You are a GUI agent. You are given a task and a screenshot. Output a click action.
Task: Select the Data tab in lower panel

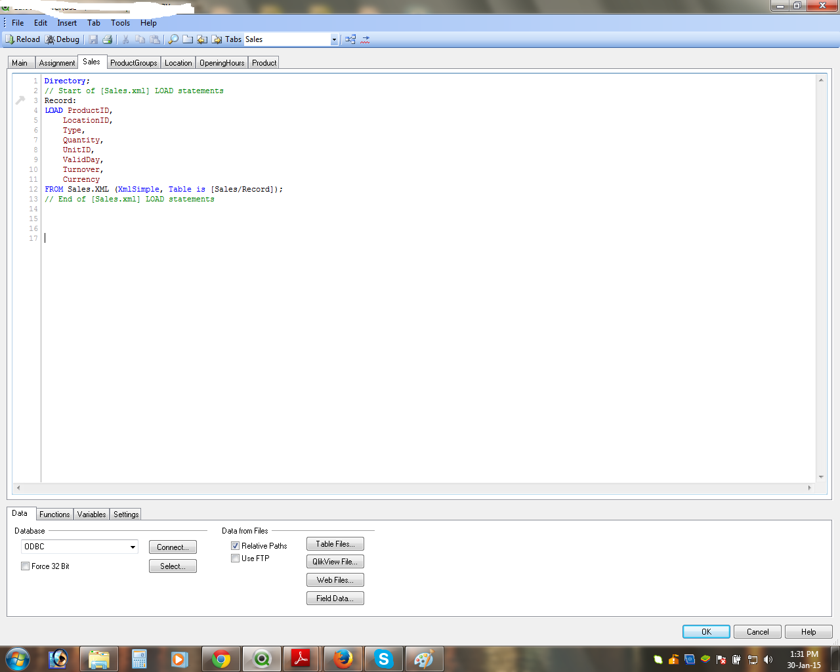point(20,513)
